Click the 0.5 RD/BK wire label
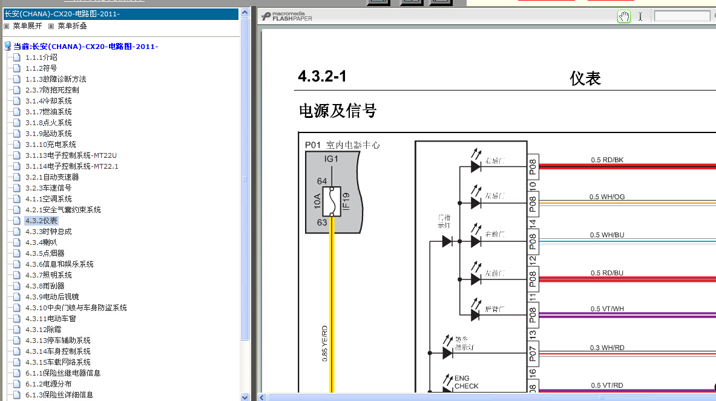This screenshot has width=716, height=401. 607,160
